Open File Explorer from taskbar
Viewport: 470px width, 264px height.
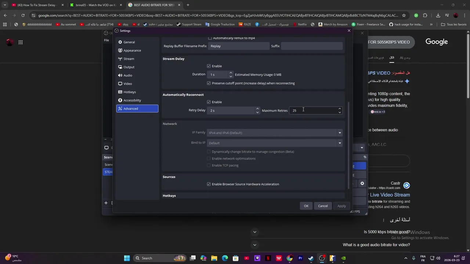tap(214, 258)
